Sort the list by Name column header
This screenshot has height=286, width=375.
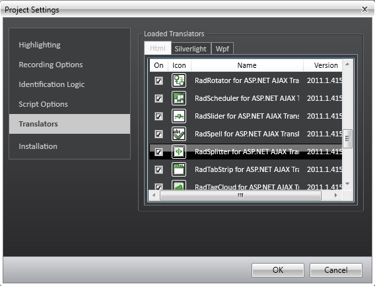coord(247,65)
